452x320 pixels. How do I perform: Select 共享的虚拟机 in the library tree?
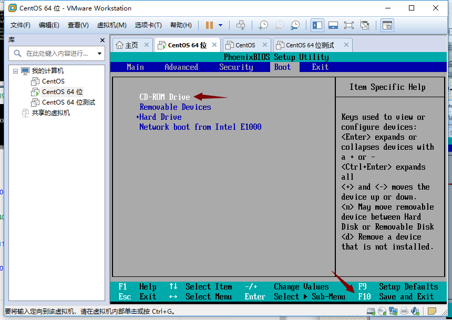tap(51, 113)
